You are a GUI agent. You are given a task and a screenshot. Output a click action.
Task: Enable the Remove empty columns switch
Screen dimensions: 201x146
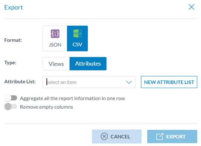[x=11, y=107]
